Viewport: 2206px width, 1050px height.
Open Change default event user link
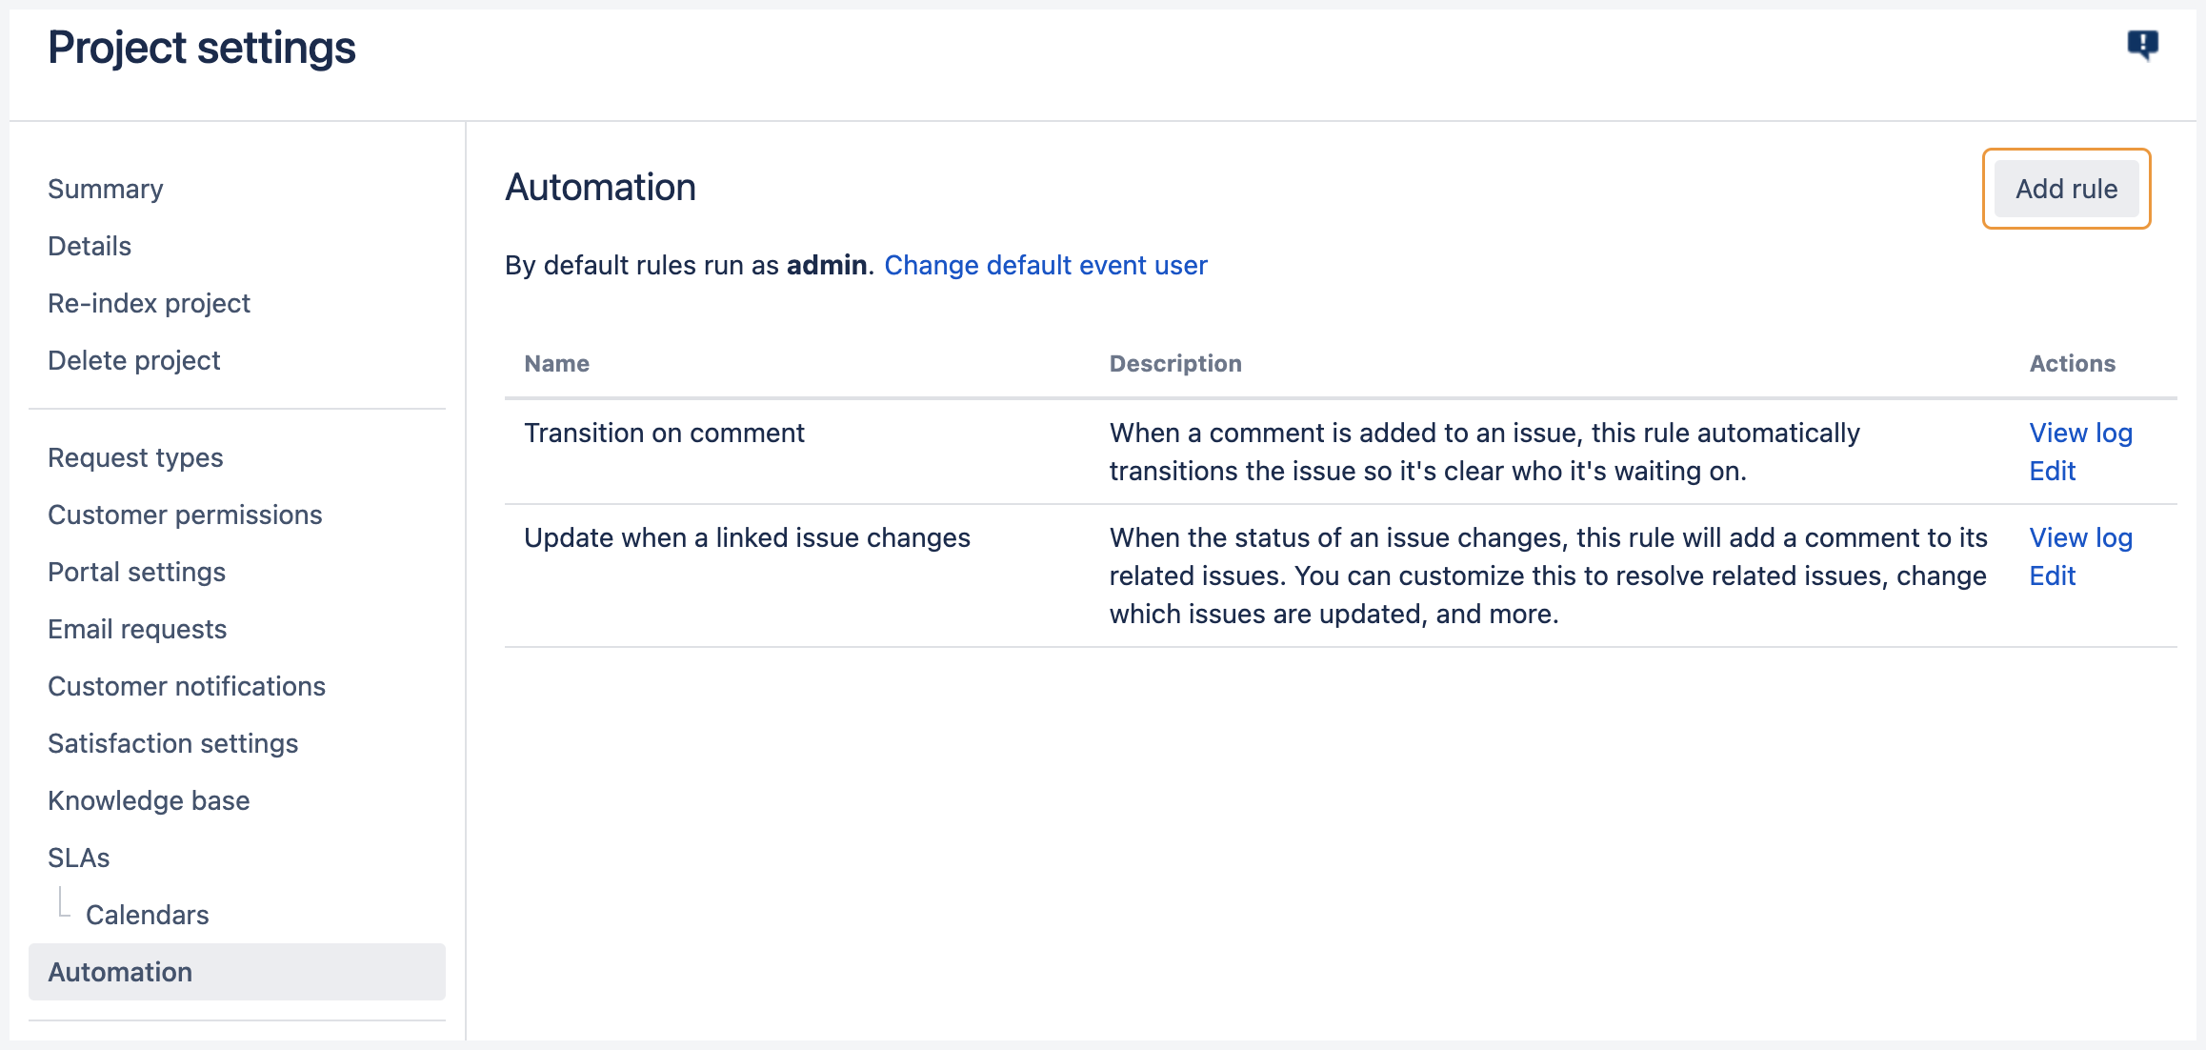pos(1045,265)
